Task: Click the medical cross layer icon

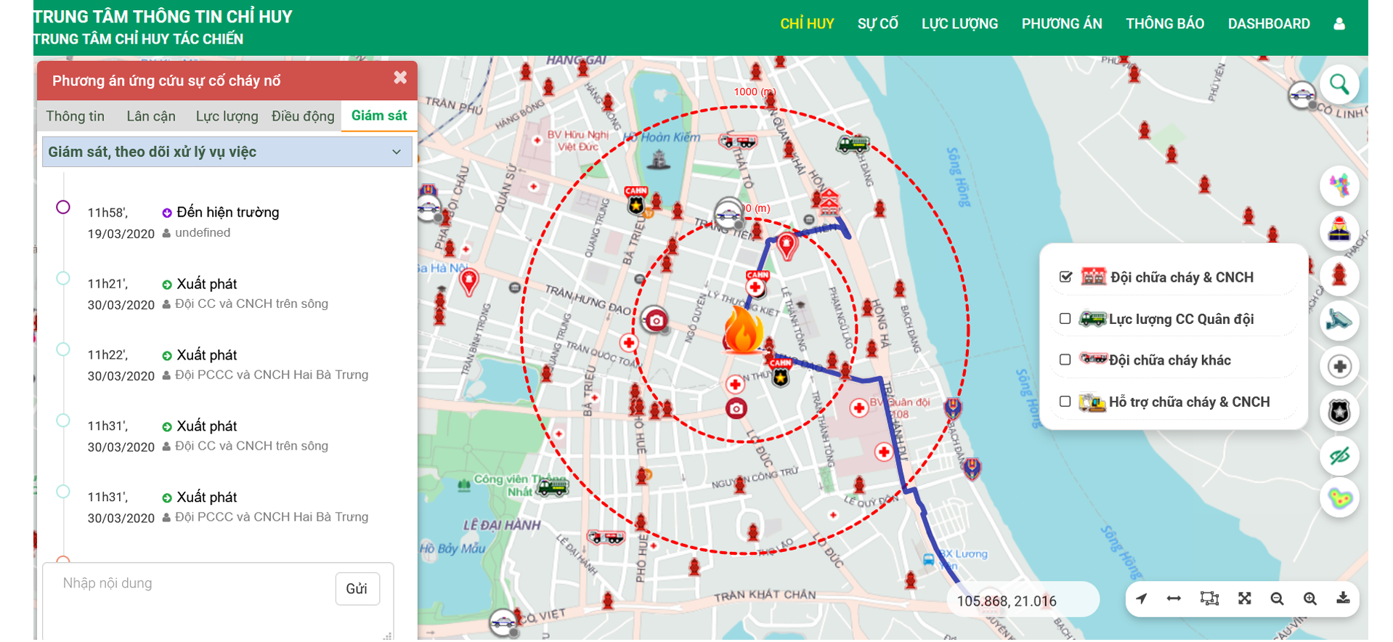Action: pos(1339,366)
